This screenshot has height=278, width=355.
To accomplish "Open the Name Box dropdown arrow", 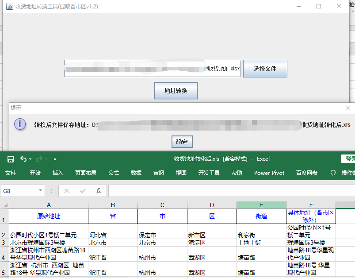I will [41, 191].
